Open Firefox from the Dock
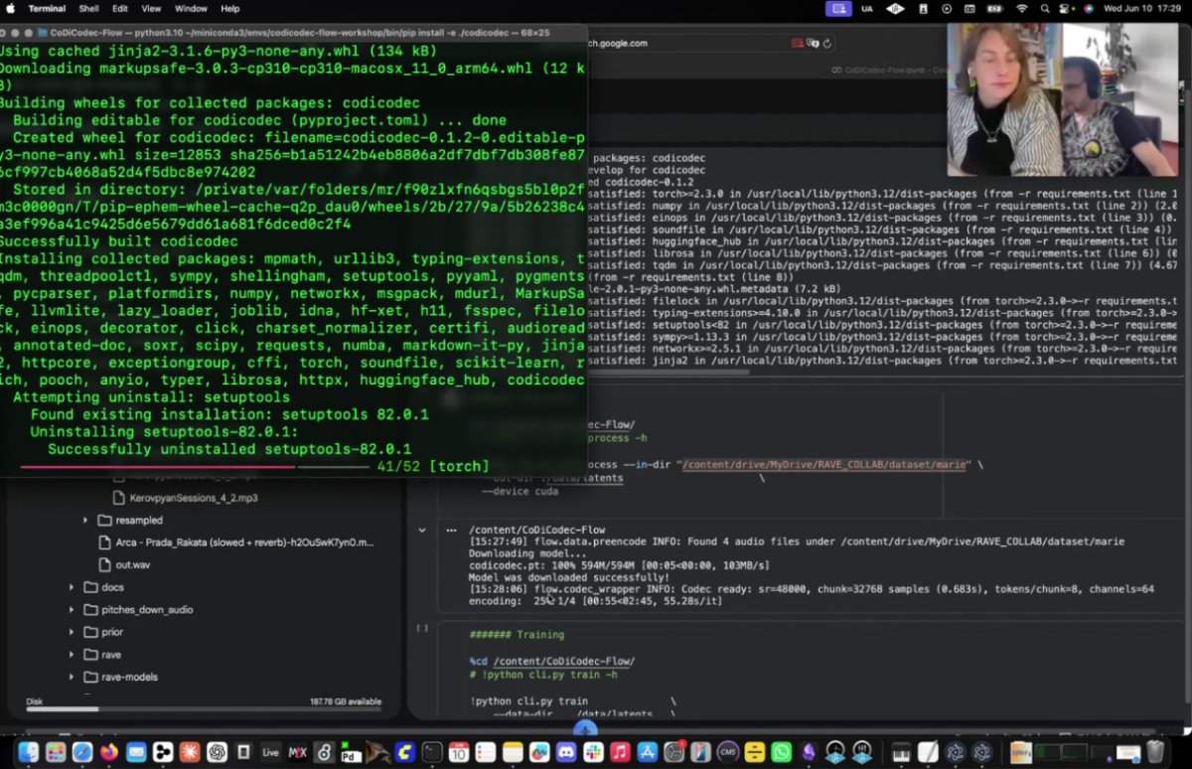1192x769 pixels. [109, 752]
